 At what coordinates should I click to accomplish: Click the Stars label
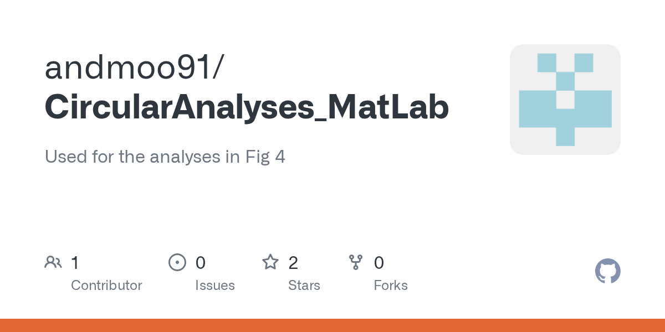[x=304, y=286]
